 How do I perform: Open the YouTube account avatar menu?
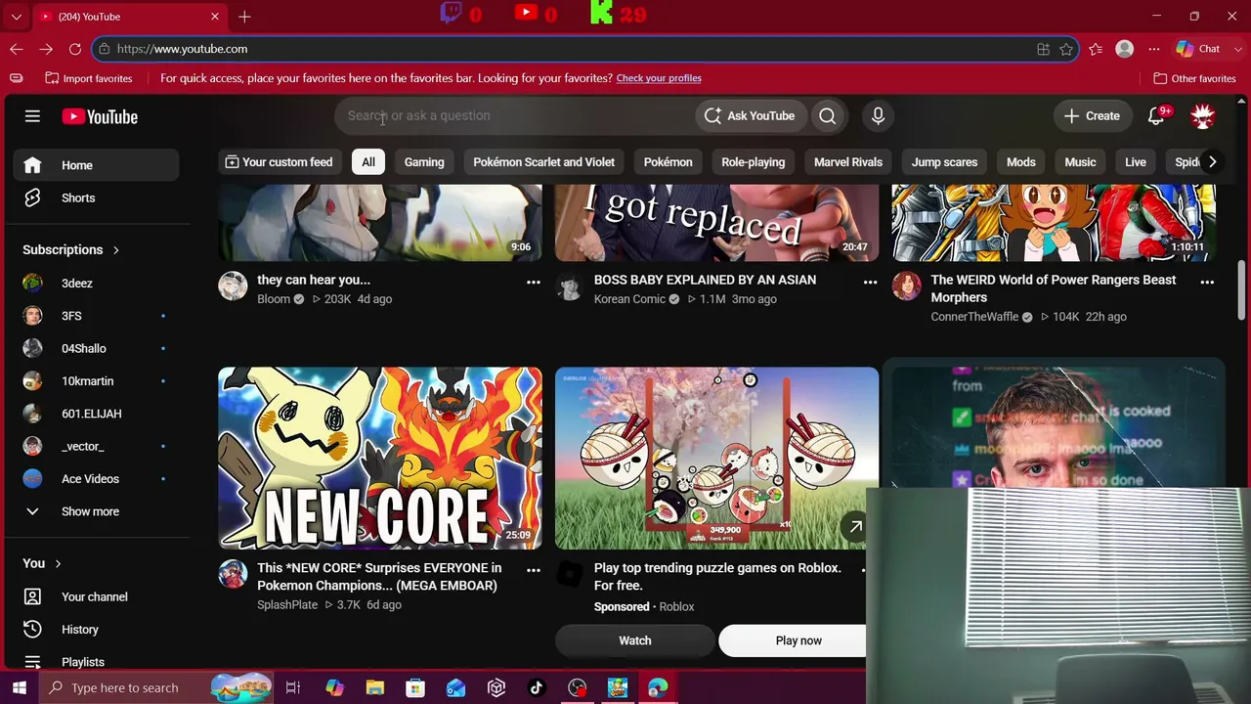click(1202, 115)
